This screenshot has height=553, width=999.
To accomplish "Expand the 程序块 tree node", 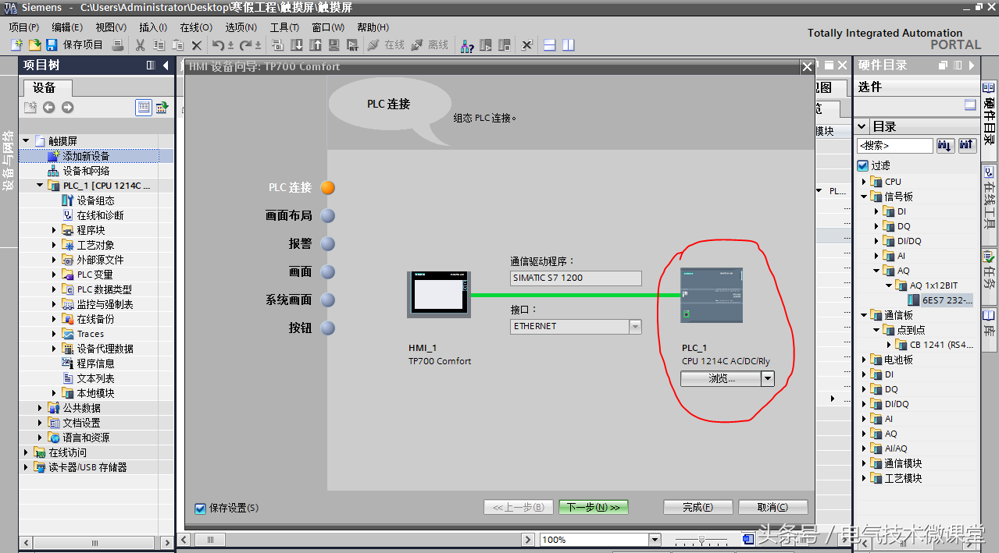I will coord(55,230).
